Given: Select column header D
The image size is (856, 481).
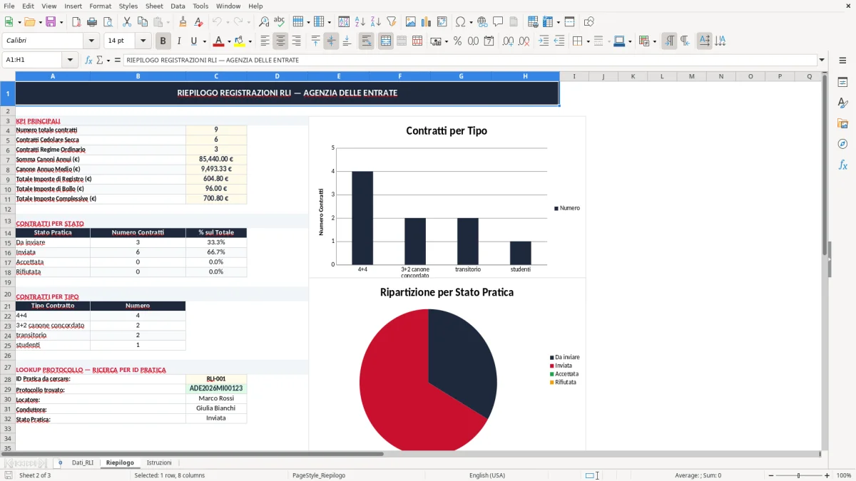Looking at the screenshot, I should click(277, 76).
